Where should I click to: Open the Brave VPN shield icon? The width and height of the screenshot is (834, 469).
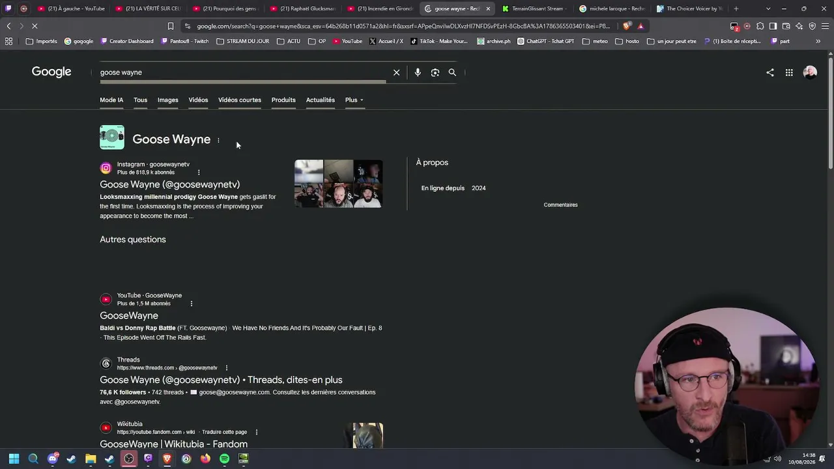[812, 26]
